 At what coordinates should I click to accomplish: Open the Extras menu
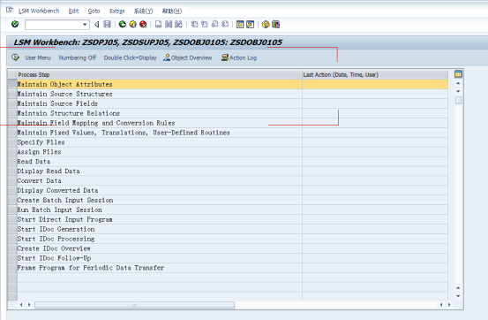pos(117,11)
